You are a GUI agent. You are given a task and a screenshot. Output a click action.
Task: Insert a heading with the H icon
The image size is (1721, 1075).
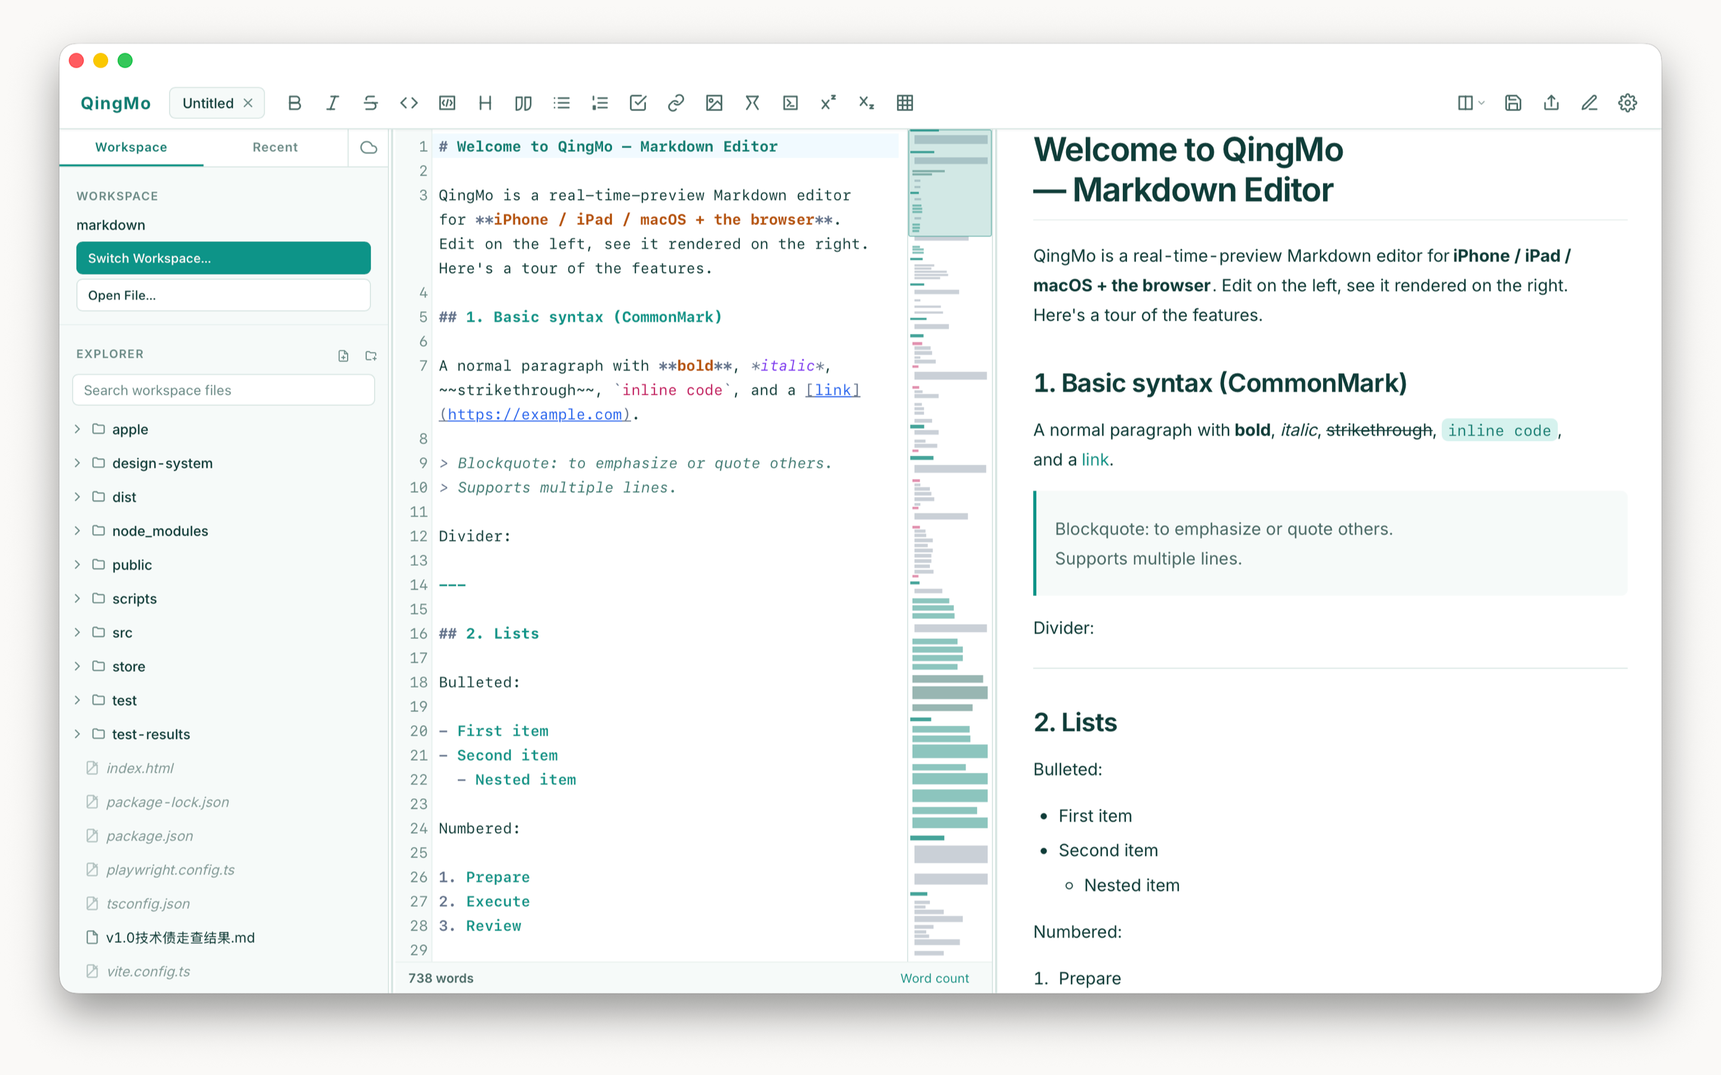tap(485, 103)
